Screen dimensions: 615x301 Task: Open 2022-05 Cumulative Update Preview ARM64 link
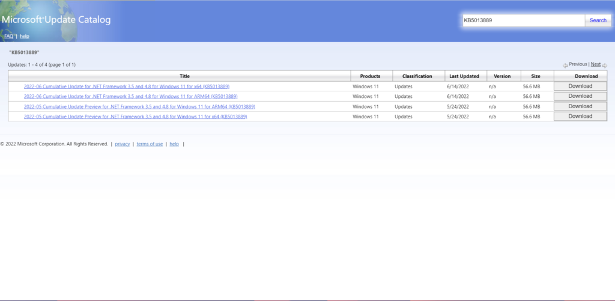139,106
